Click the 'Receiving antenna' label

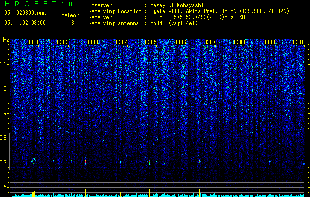tap(113, 23)
